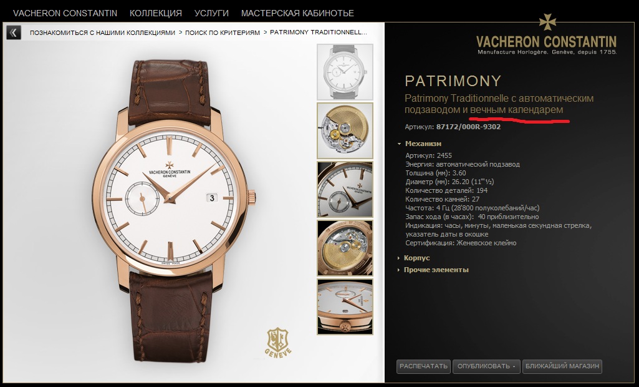Select the caseback view thumbnail
The width and height of the screenshot is (639, 387).
(x=345, y=248)
